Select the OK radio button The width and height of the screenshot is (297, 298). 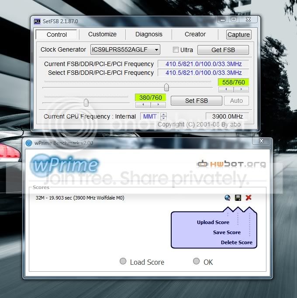point(196,261)
